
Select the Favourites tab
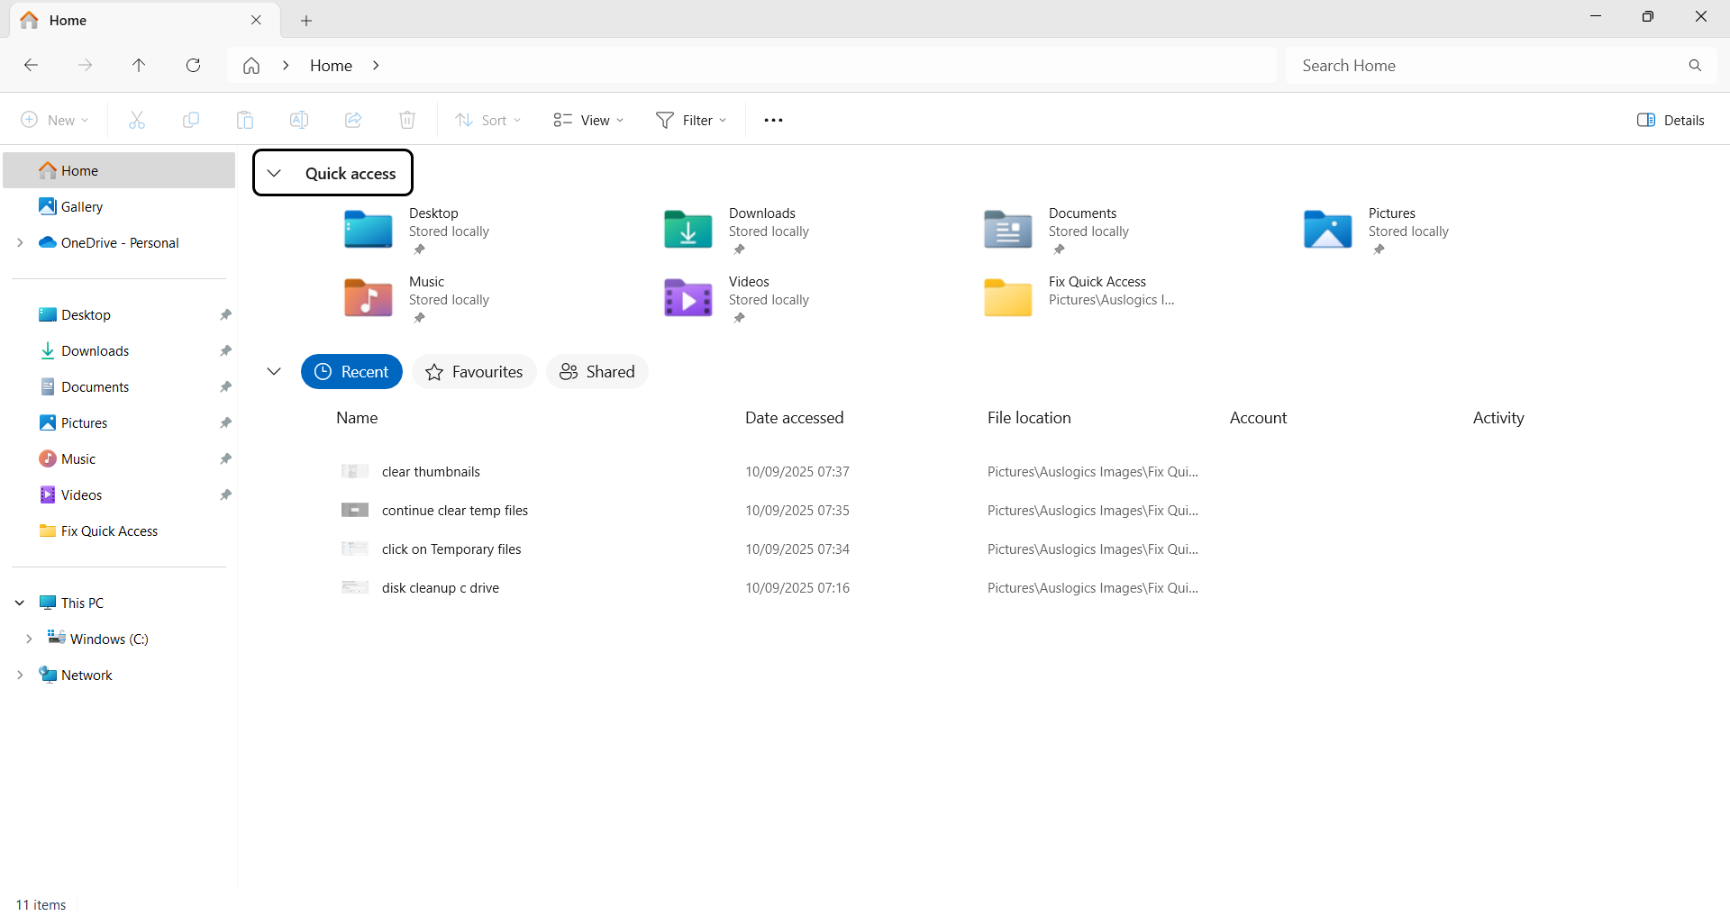(x=474, y=371)
